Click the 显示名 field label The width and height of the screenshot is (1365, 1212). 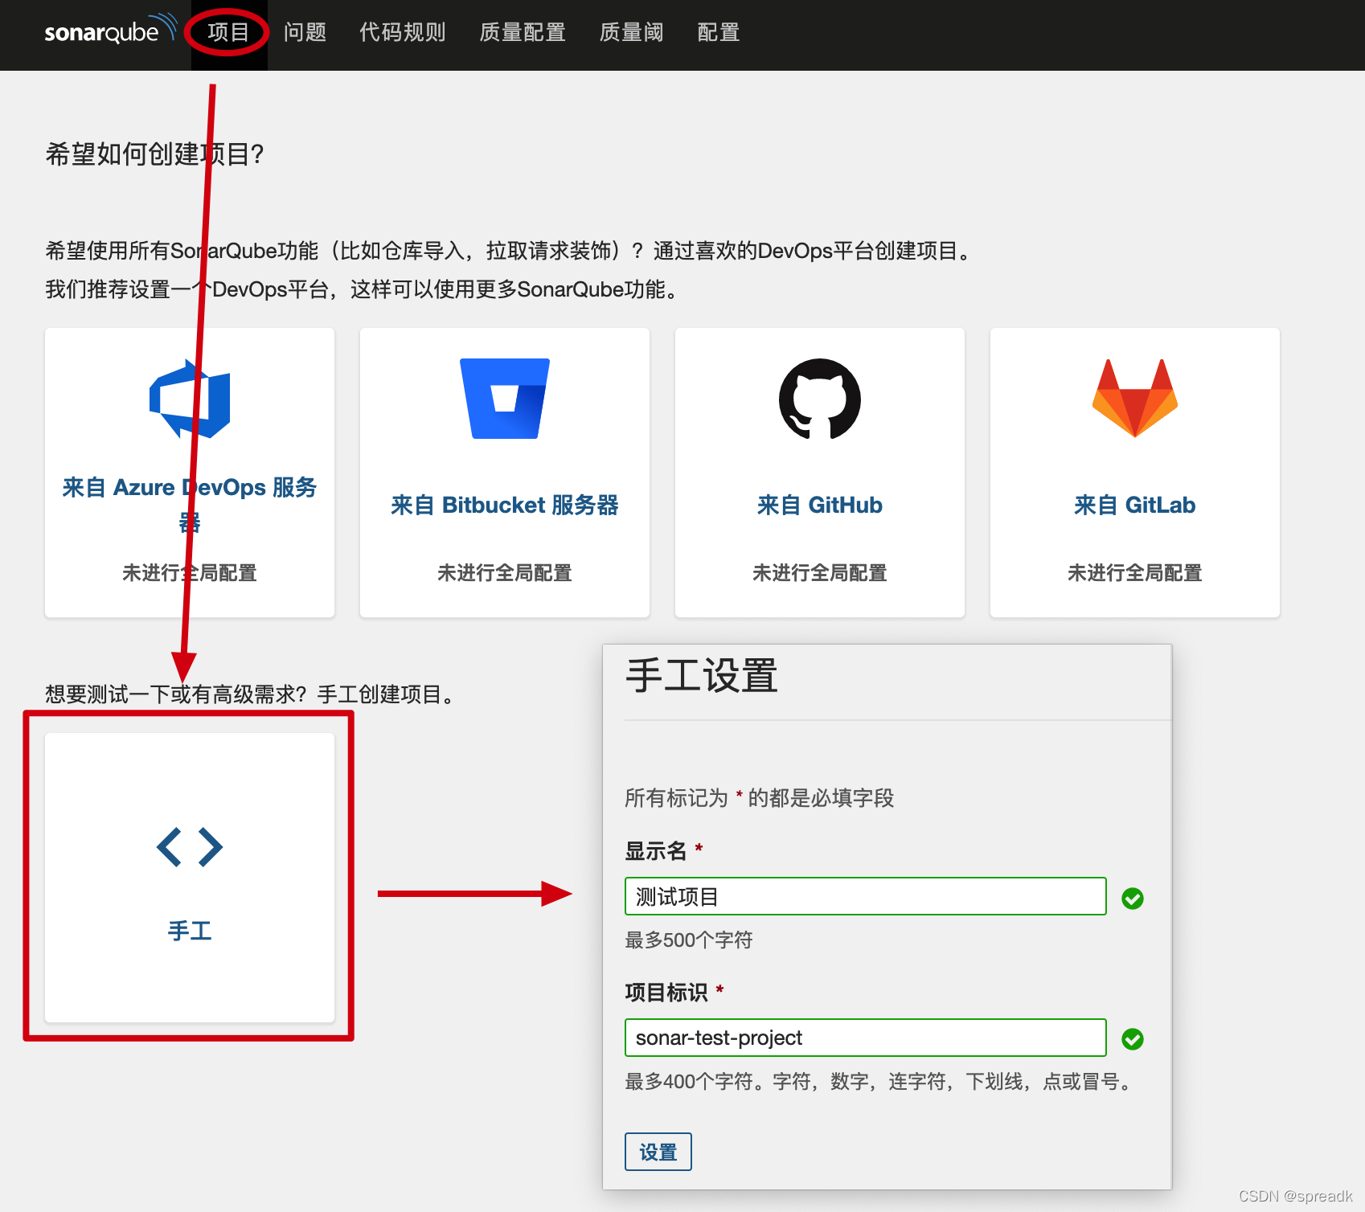pyautogui.click(x=656, y=850)
